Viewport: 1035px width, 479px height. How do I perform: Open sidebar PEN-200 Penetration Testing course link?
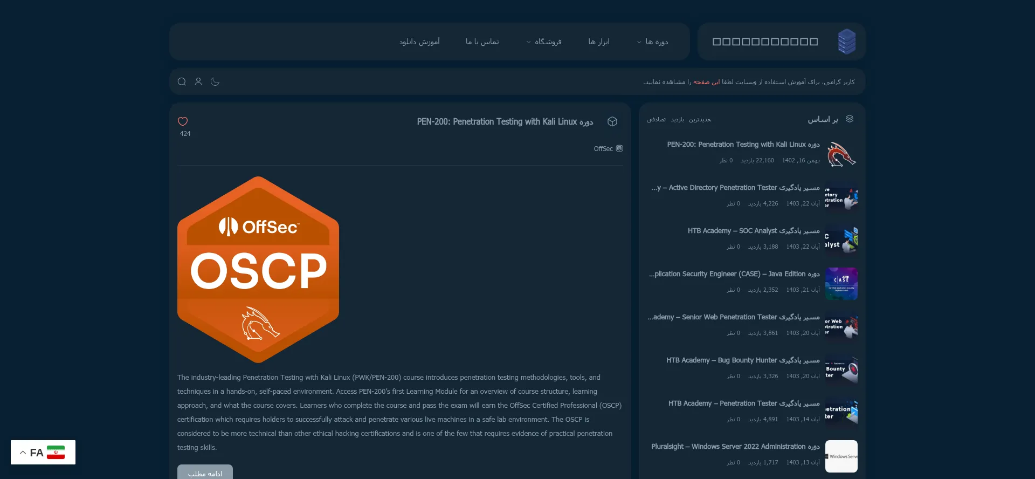pos(743,145)
